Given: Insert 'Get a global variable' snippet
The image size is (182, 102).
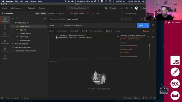Looking at the screenshot, I should 126,49.
